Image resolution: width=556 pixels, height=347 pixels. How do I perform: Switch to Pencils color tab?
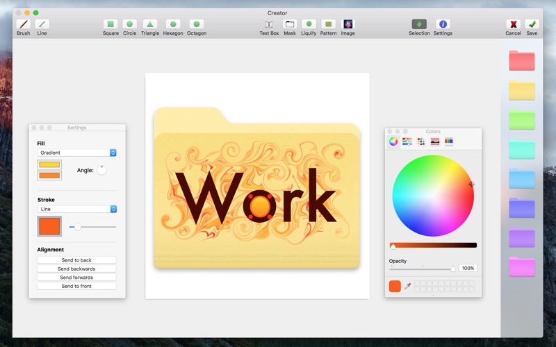(449, 142)
